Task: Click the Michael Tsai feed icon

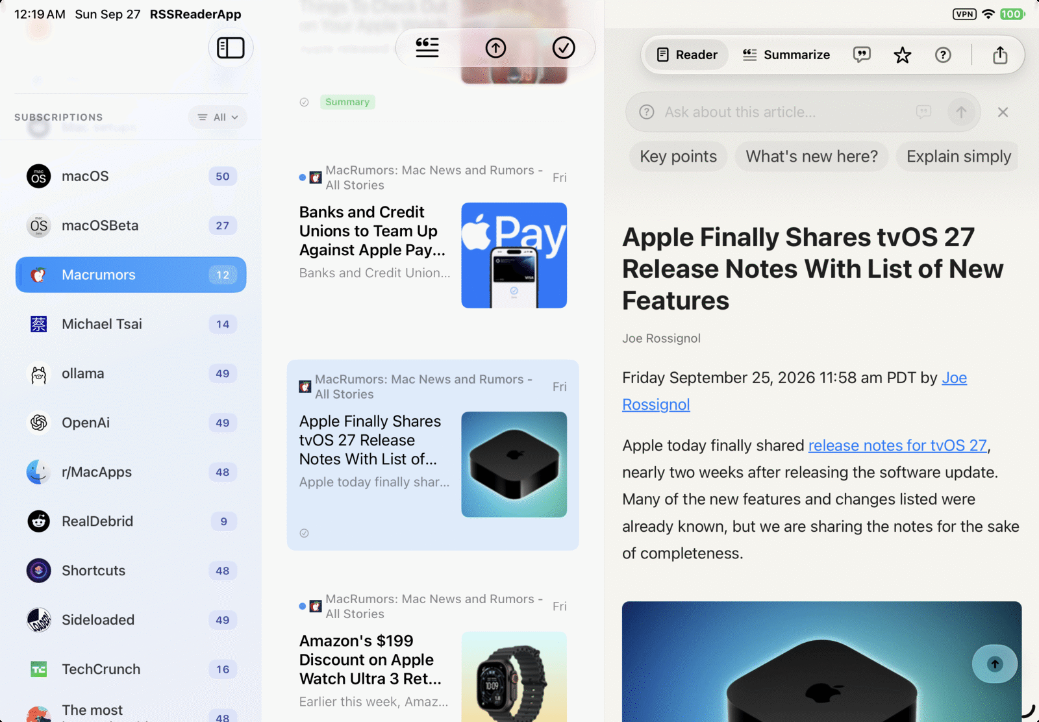Action: (39, 324)
